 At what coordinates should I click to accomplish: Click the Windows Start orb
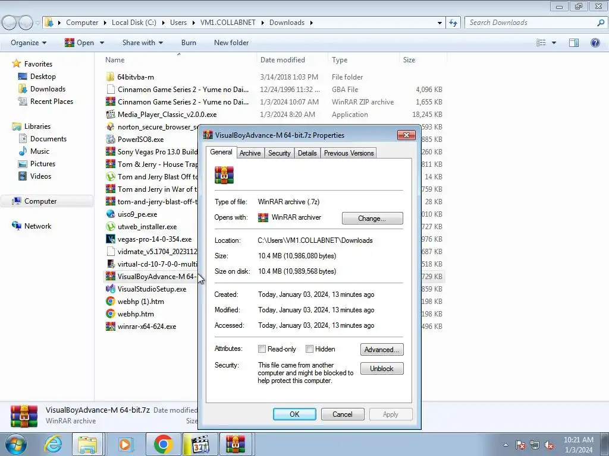[15, 444]
